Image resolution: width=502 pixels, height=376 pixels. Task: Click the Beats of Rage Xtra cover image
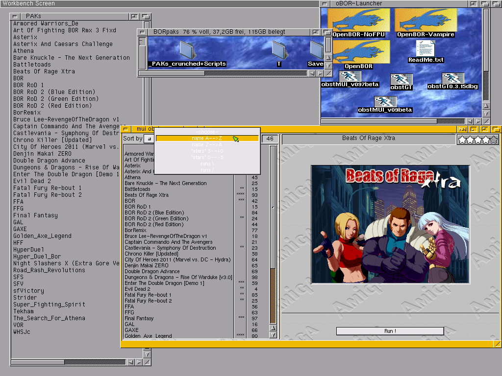390,224
